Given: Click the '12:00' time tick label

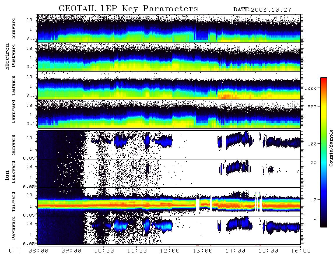Looking at the screenshot, I should (170, 251).
